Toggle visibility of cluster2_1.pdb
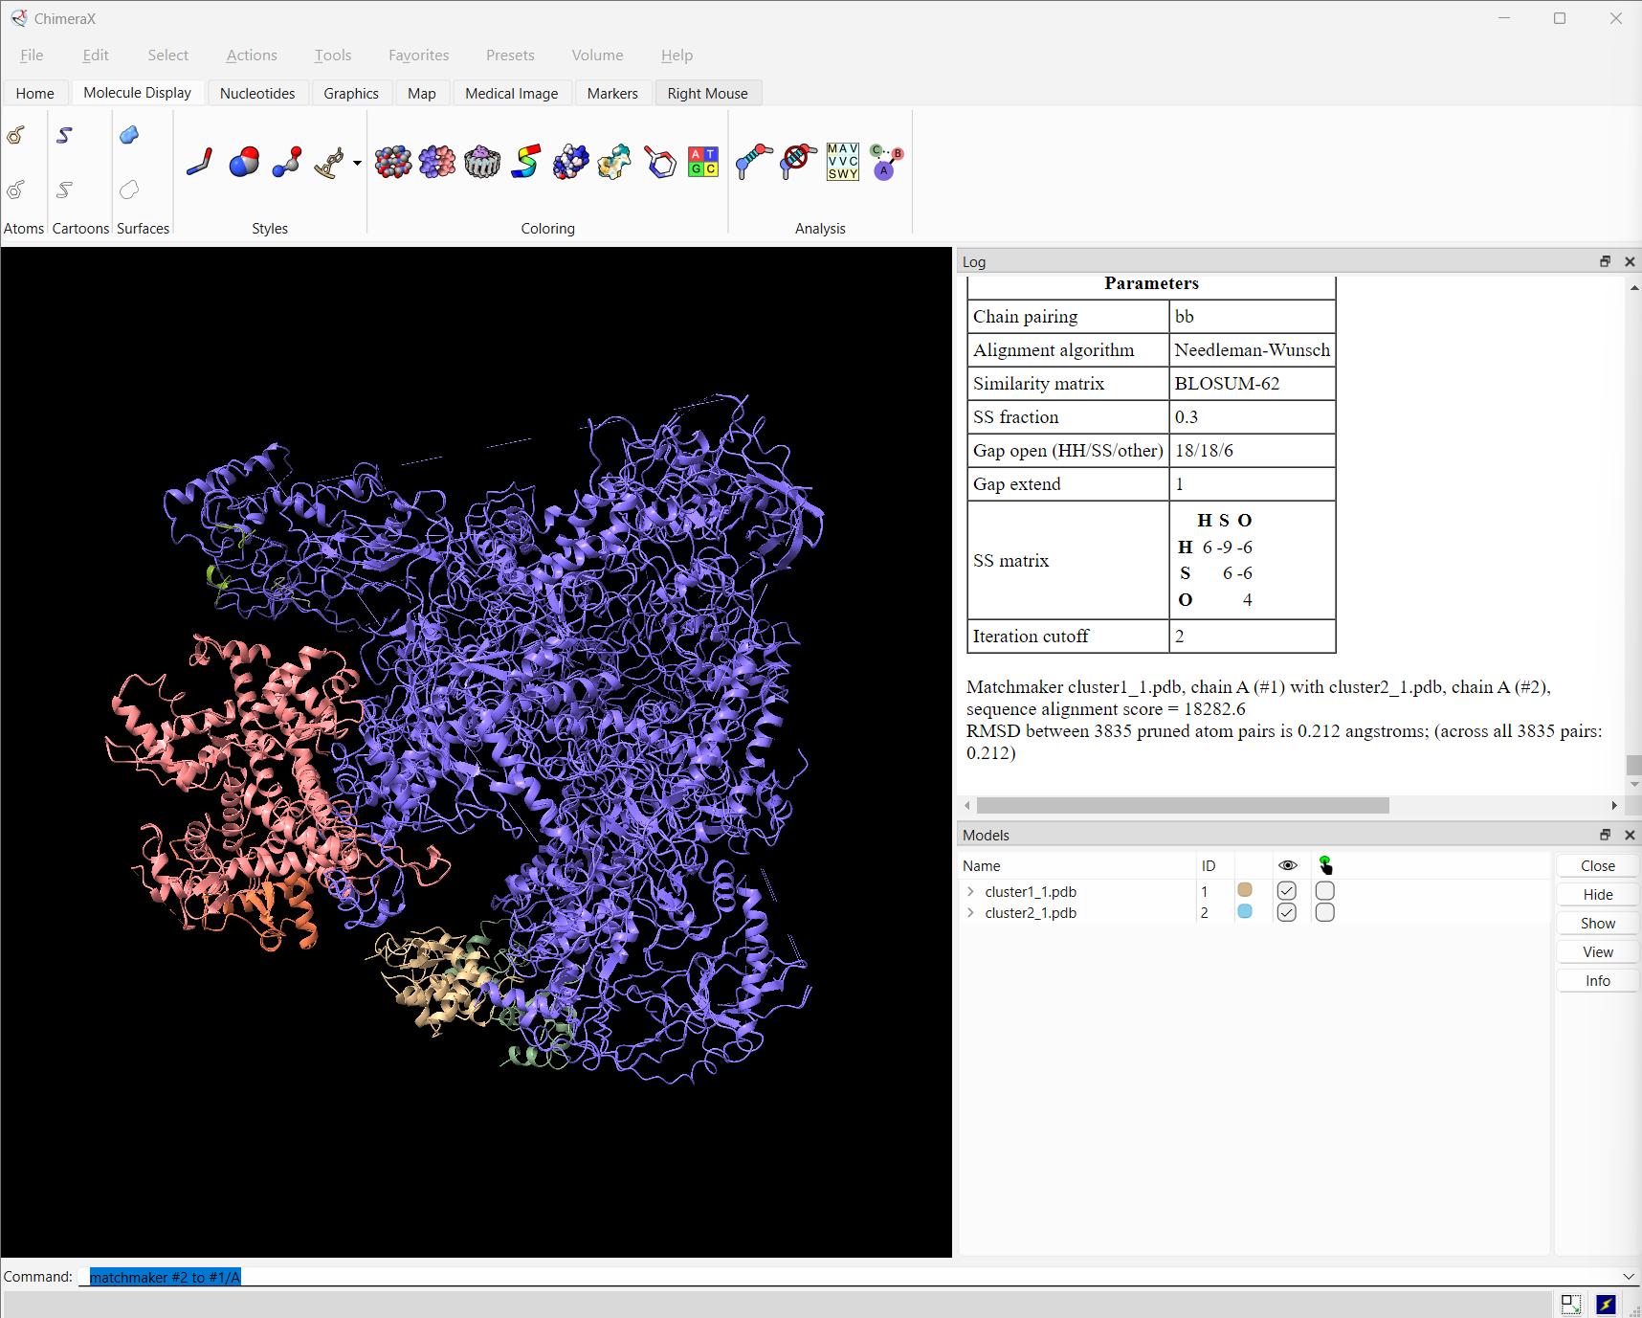 tap(1287, 912)
